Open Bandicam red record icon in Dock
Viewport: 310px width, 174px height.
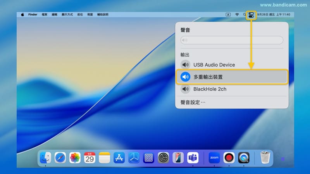point(229,158)
